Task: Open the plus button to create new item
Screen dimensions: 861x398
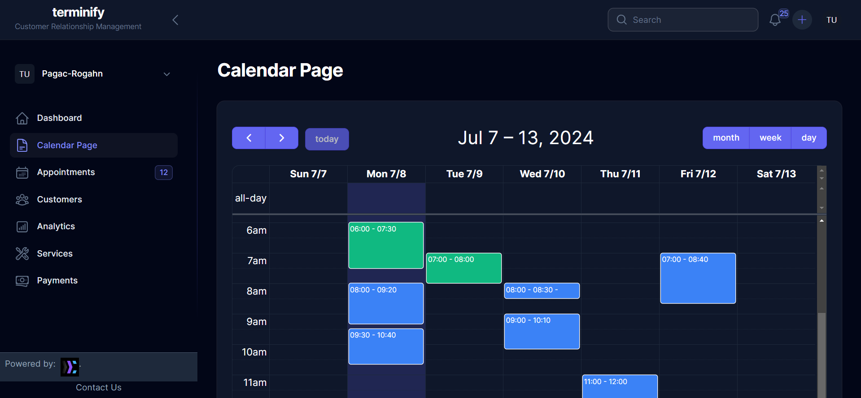Action: coord(802,20)
